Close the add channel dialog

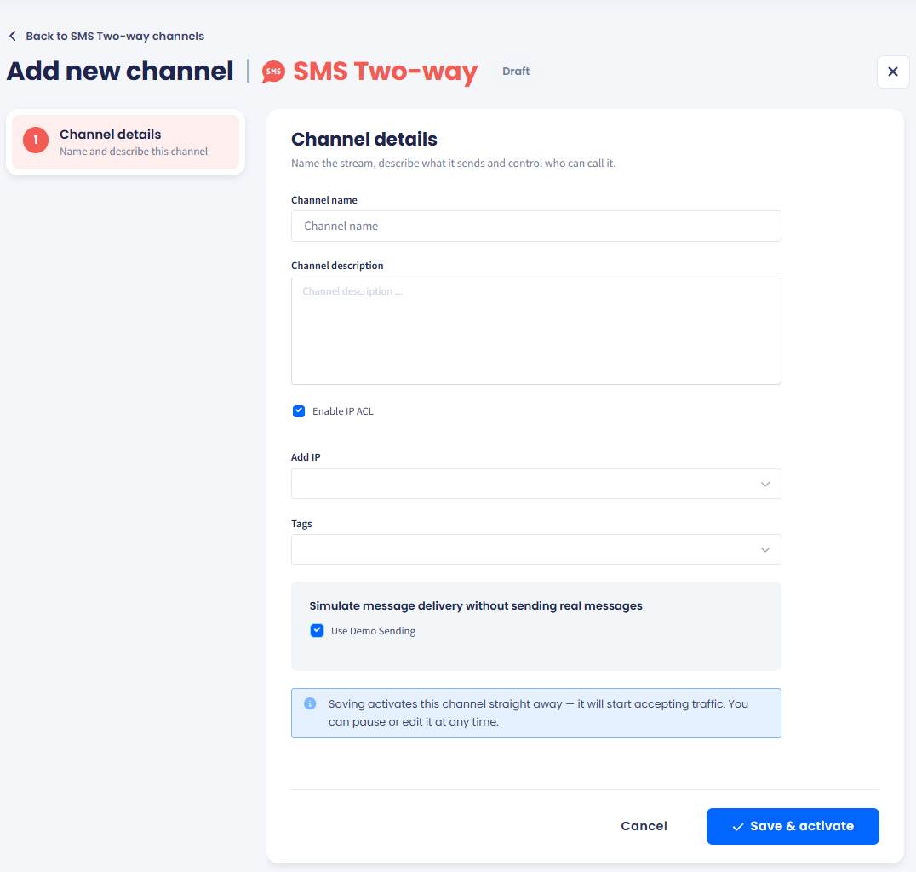[893, 72]
